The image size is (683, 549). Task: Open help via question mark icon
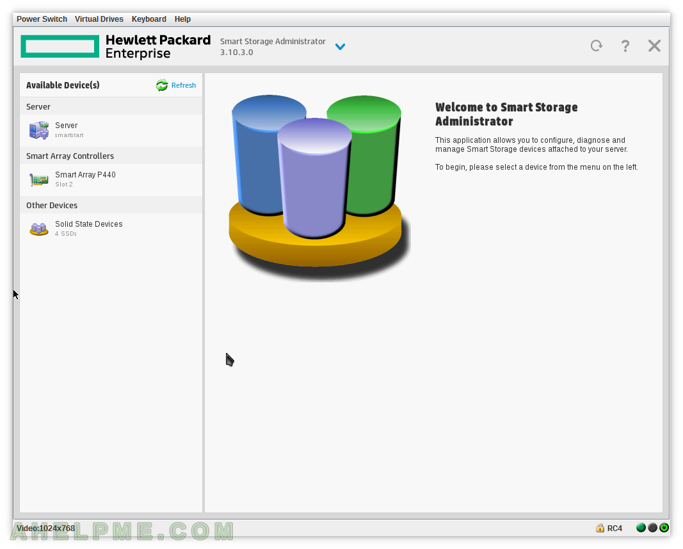pyautogui.click(x=625, y=45)
